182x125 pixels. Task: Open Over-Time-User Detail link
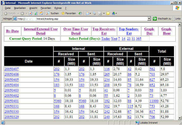pos(76,31)
